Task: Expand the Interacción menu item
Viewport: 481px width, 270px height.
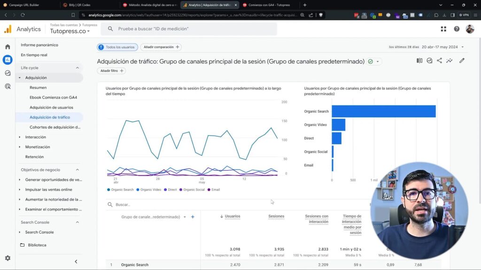Action: click(x=20, y=137)
